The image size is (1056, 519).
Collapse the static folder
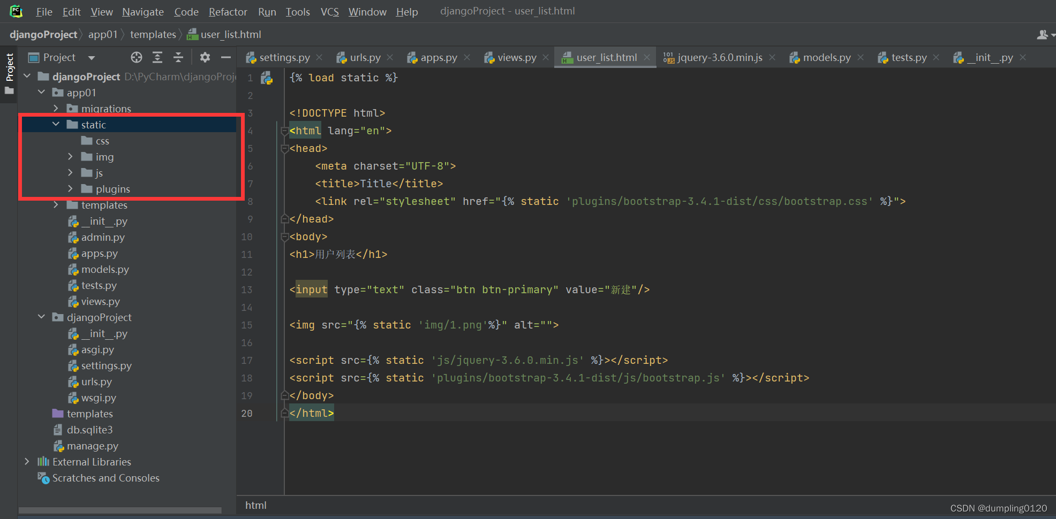56,124
